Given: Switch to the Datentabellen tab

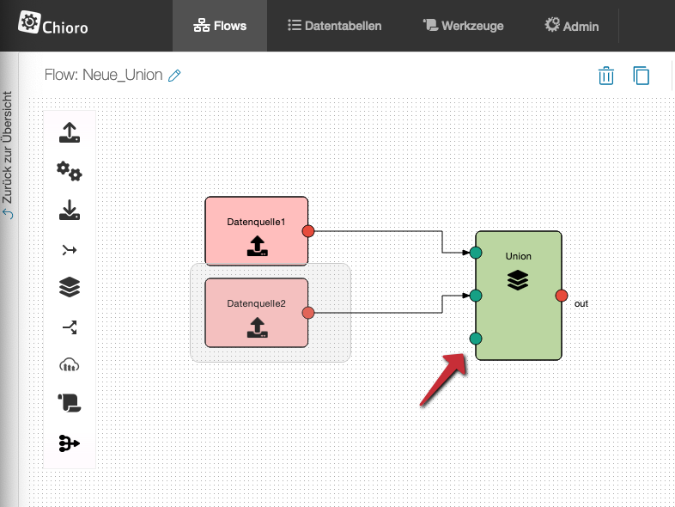Looking at the screenshot, I should (x=334, y=26).
